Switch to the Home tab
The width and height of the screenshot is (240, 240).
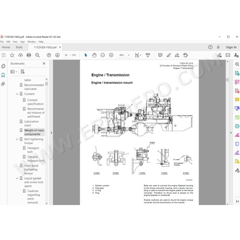(6, 47)
